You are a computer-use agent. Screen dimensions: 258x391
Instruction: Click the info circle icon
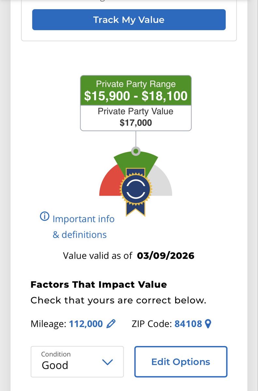(x=44, y=216)
